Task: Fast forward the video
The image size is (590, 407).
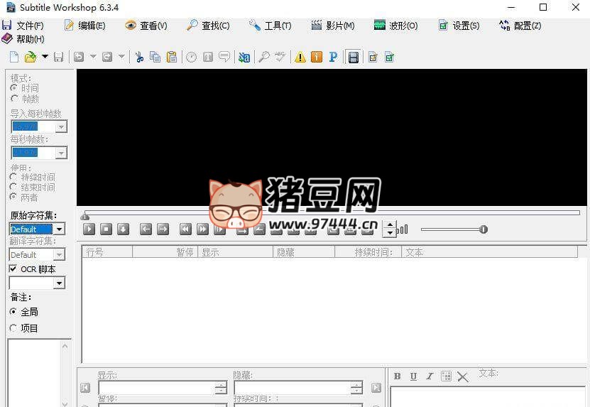Action: click(202, 229)
